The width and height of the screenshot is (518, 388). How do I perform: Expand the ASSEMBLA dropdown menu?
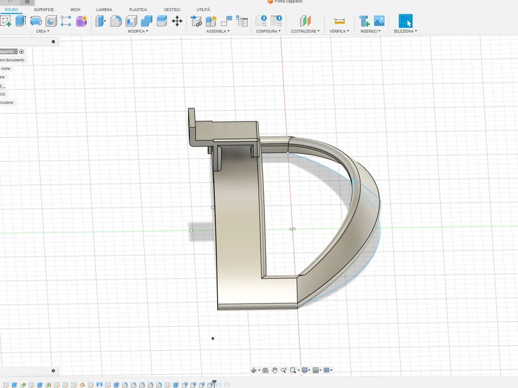[218, 31]
